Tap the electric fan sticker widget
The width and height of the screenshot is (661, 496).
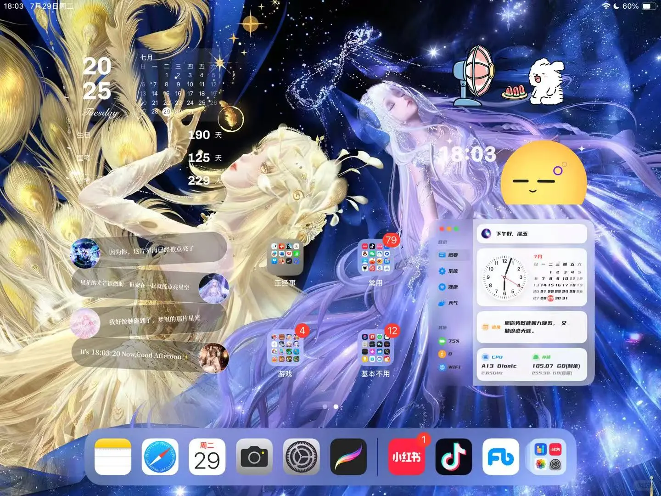click(x=473, y=76)
